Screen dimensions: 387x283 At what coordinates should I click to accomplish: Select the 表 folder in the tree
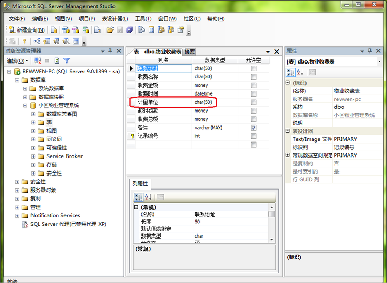(49, 122)
